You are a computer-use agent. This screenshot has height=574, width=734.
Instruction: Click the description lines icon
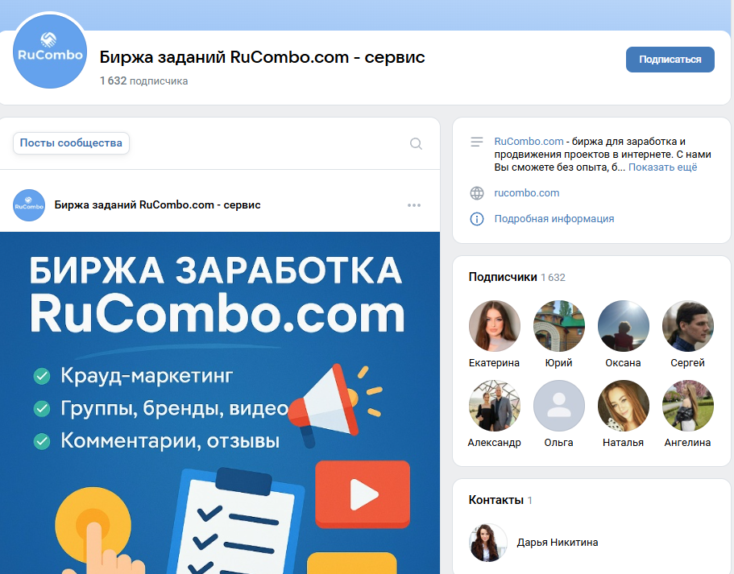pyautogui.click(x=476, y=142)
